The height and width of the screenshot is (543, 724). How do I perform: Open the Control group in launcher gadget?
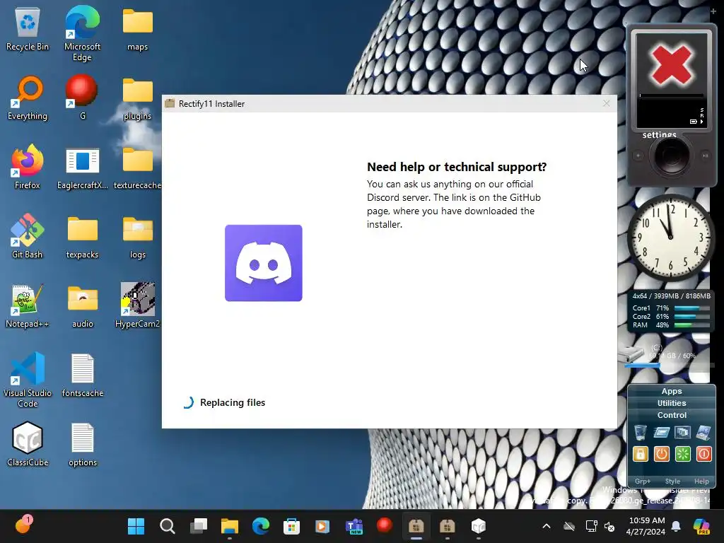(672, 415)
